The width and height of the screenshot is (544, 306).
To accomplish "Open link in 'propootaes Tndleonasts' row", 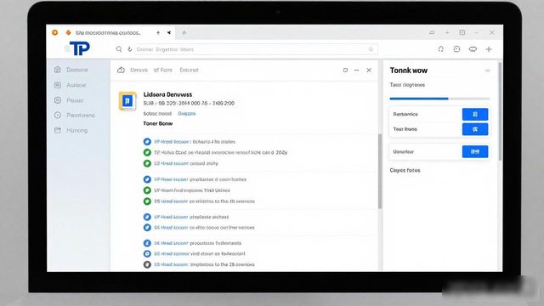I will click(171, 243).
